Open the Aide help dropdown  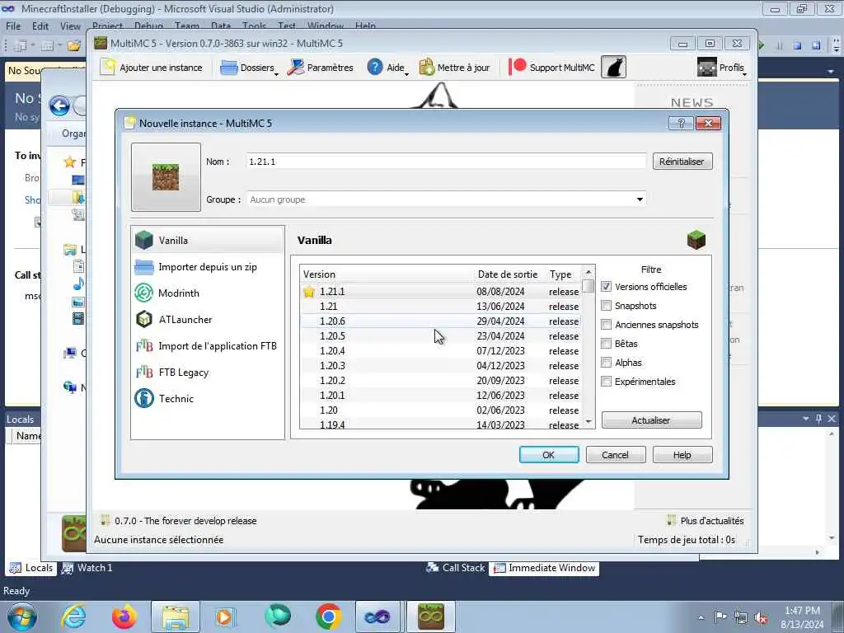pyautogui.click(x=387, y=68)
